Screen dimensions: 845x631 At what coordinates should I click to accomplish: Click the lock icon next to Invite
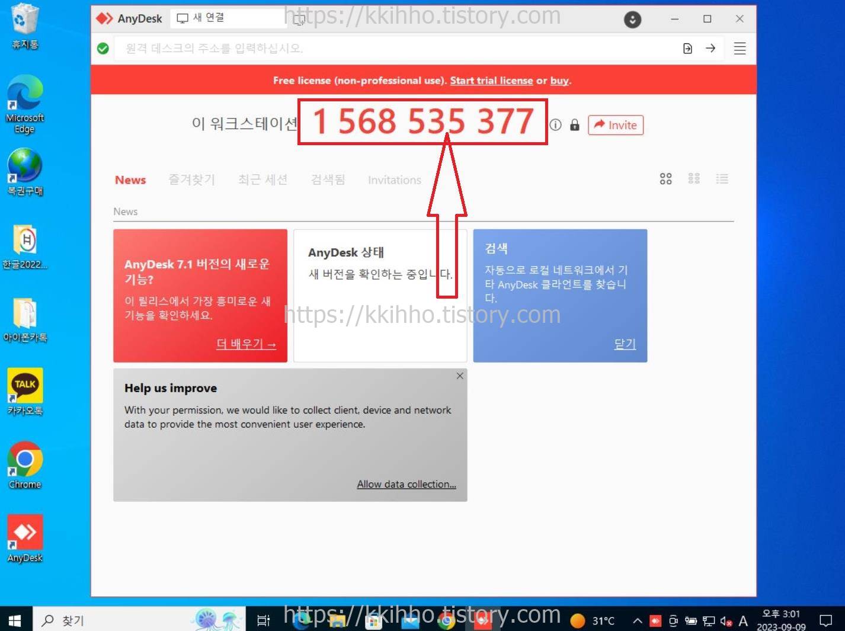574,125
